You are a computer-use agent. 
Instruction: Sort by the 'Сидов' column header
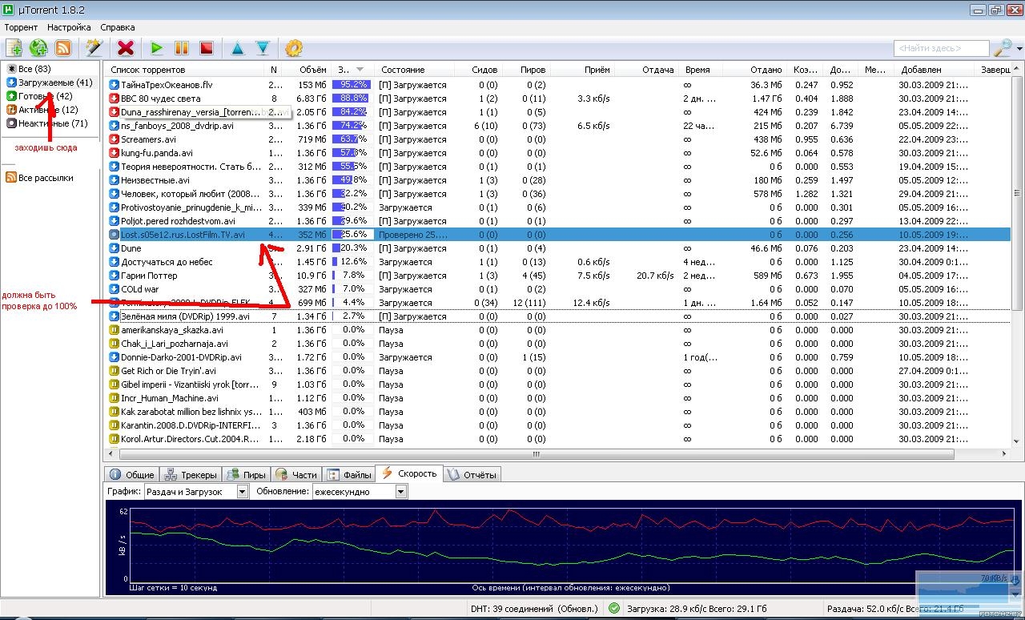click(x=478, y=70)
